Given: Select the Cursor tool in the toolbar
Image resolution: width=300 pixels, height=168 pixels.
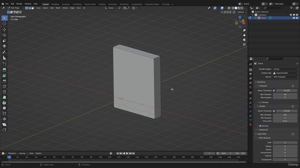Looking at the screenshot, I should [4, 23].
